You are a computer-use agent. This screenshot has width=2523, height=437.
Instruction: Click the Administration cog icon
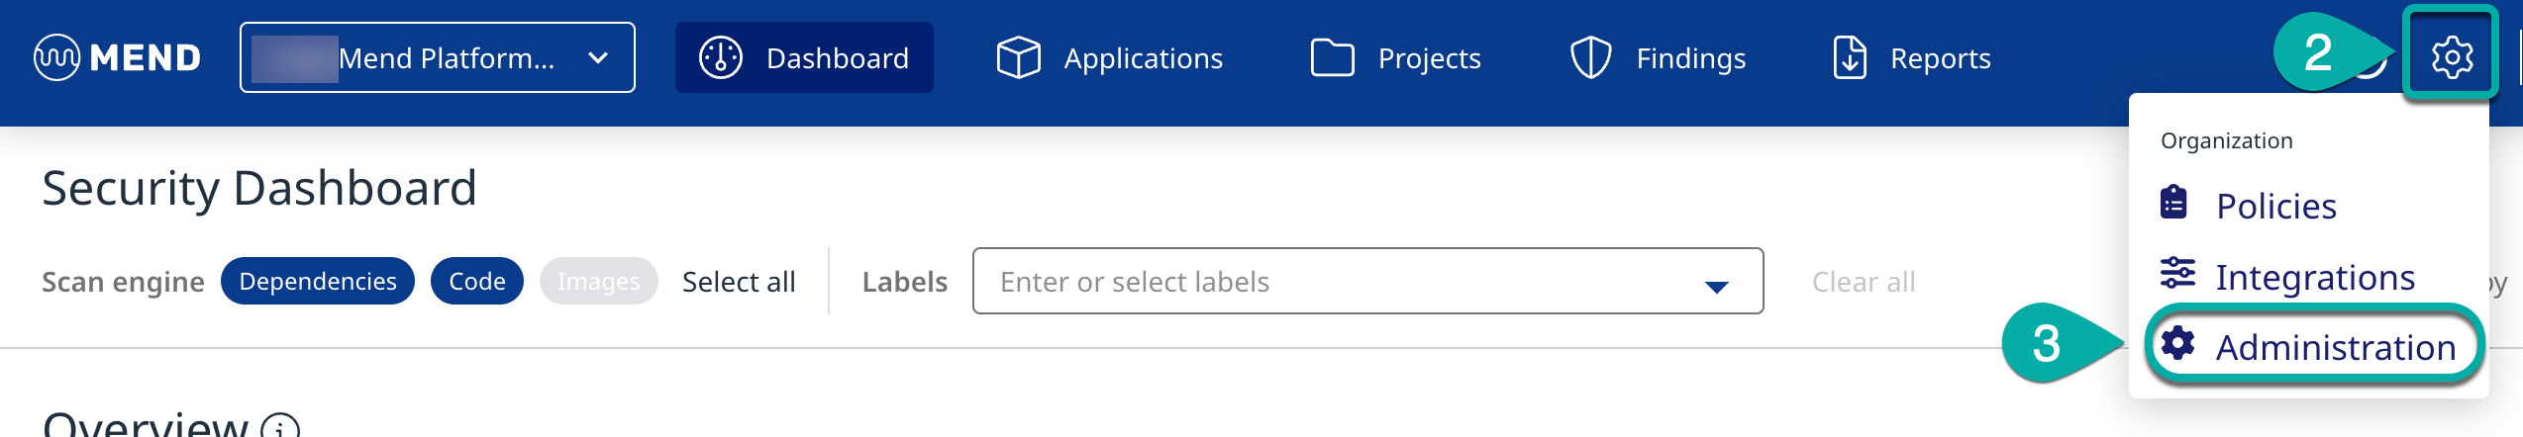pyautogui.click(x=2177, y=344)
